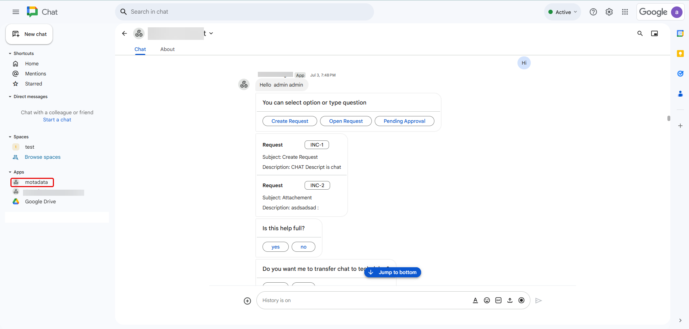Open the Google apps launcher

click(625, 11)
